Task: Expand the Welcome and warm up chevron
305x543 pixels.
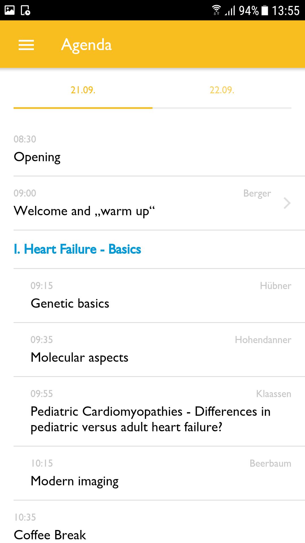Action: 287,203
